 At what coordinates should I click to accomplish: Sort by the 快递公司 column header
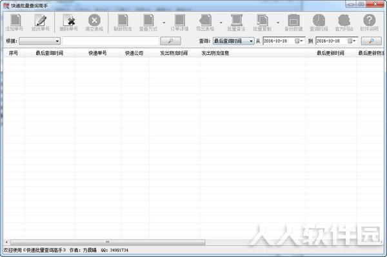pos(134,53)
